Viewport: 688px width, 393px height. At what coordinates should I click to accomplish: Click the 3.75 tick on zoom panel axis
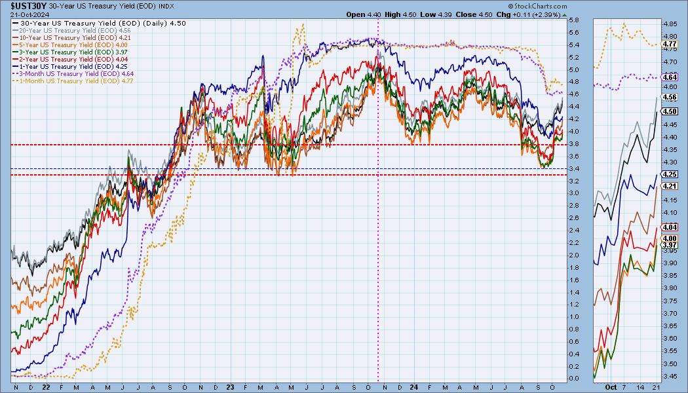[670, 301]
